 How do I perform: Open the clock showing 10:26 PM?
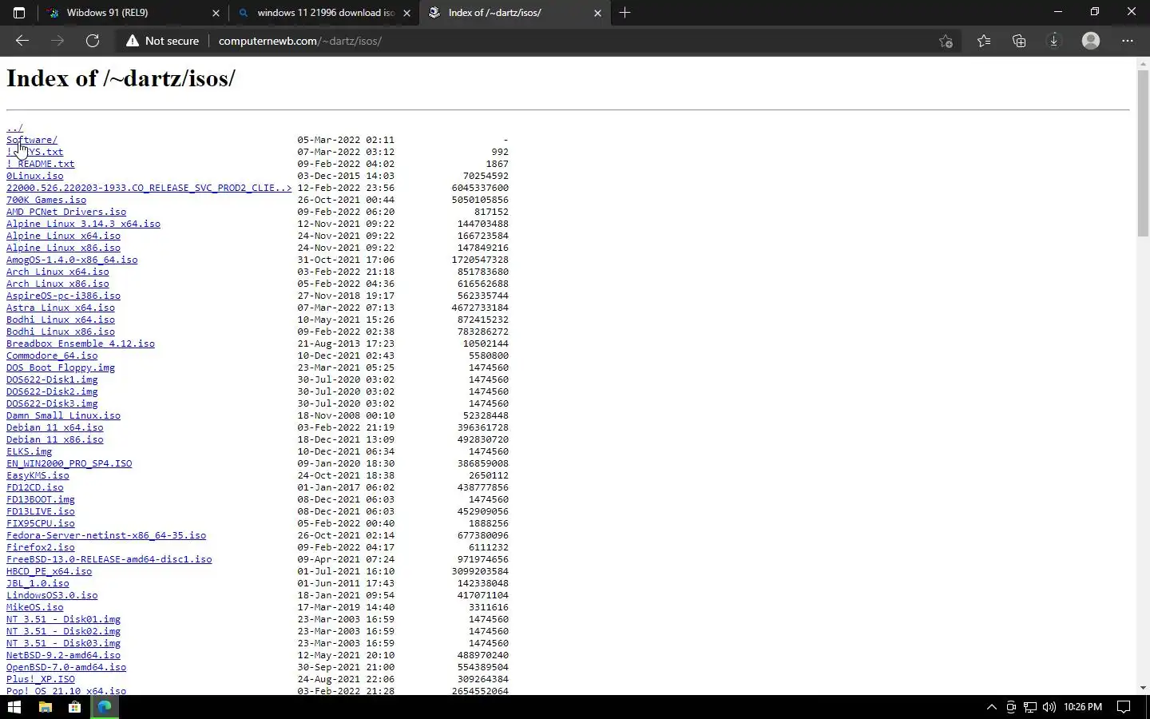pyautogui.click(x=1083, y=707)
